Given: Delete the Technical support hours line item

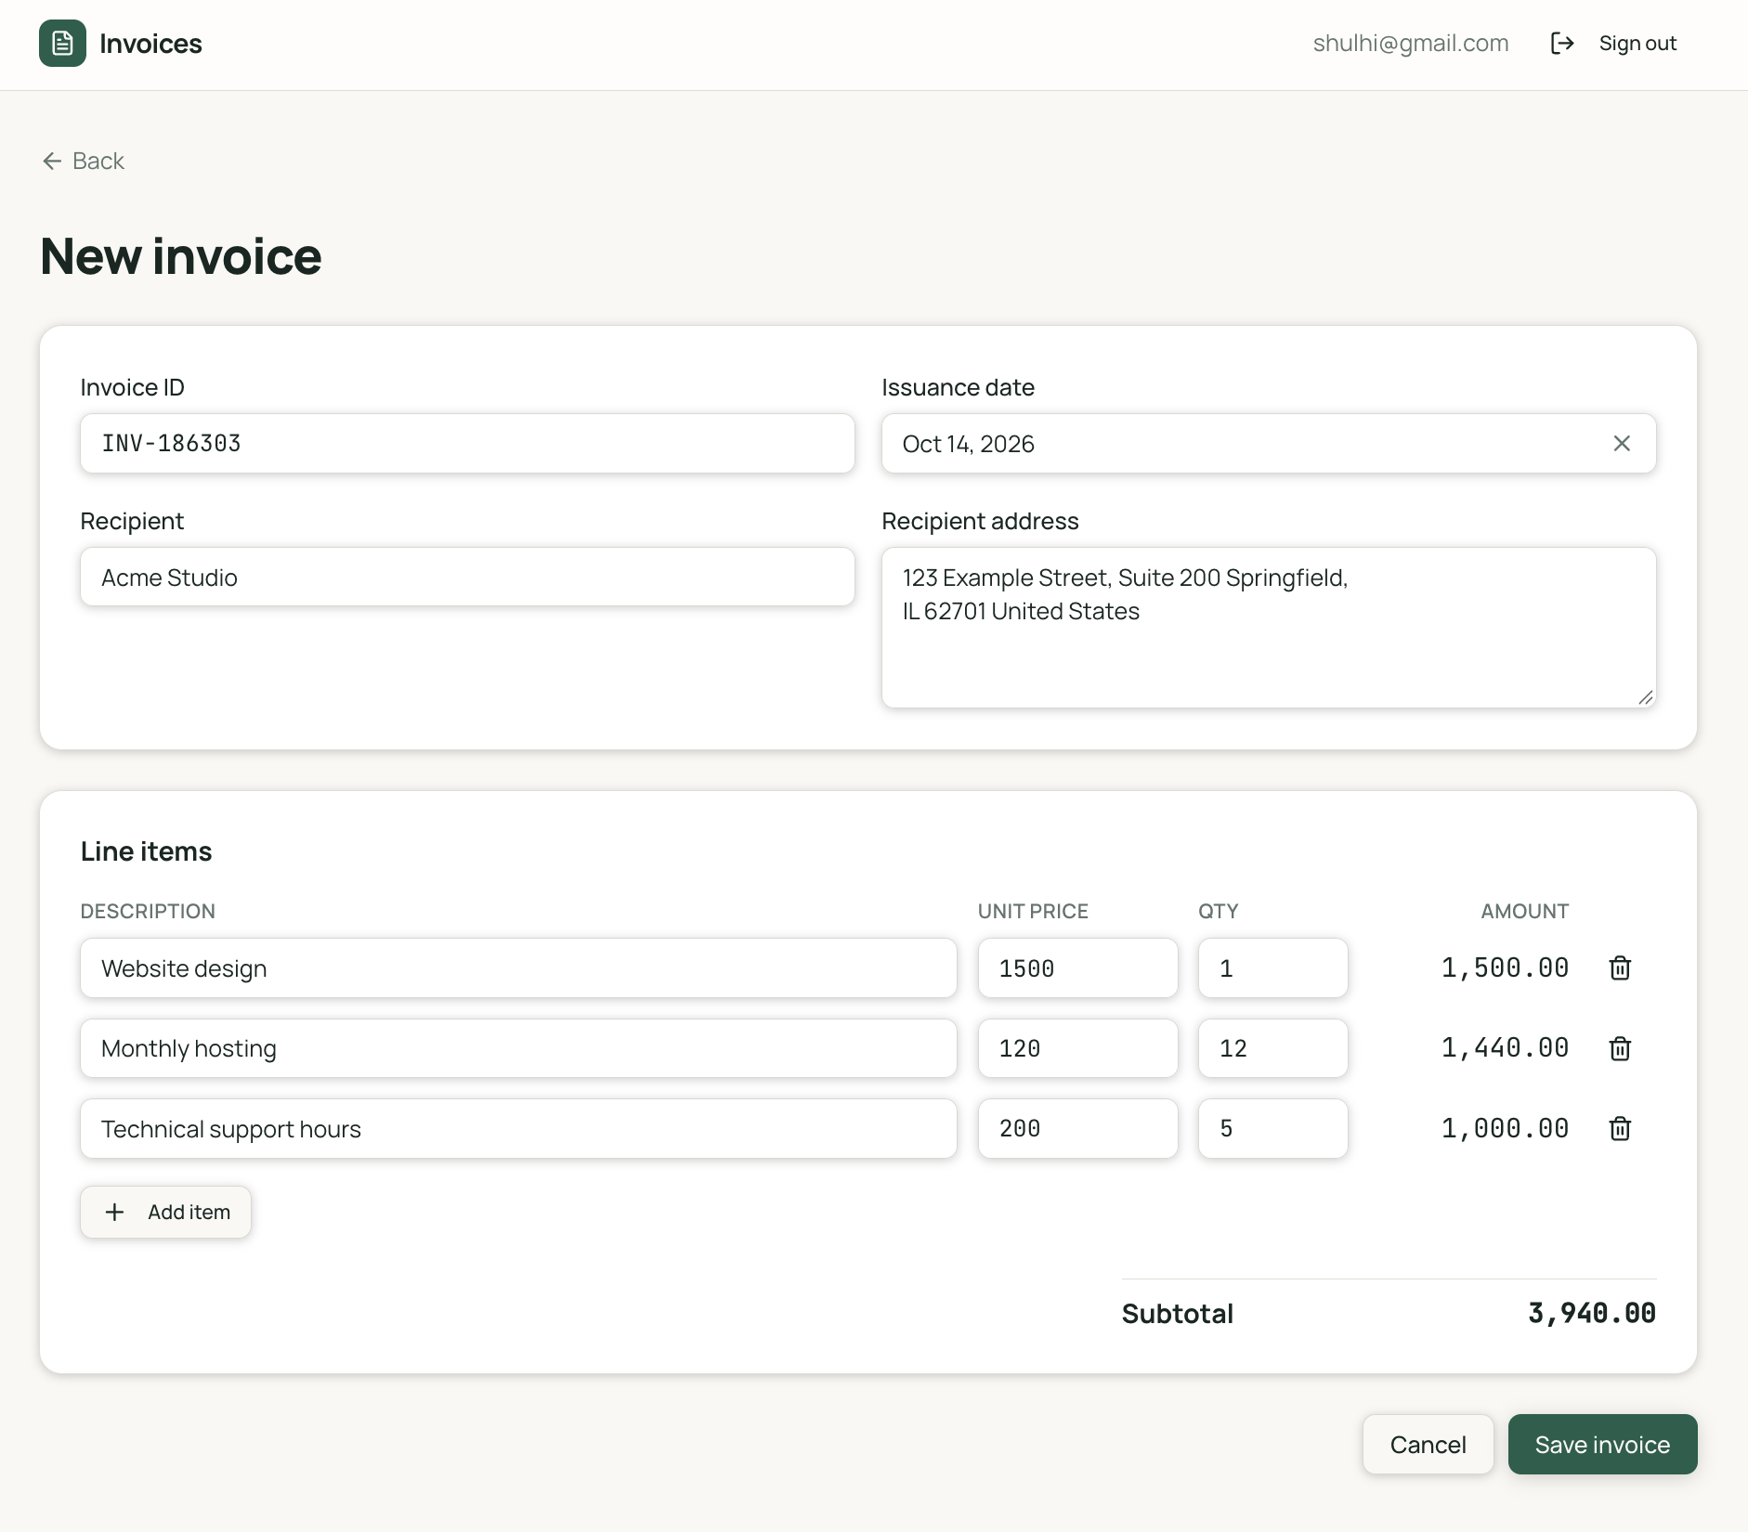Looking at the screenshot, I should (1620, 1128).
